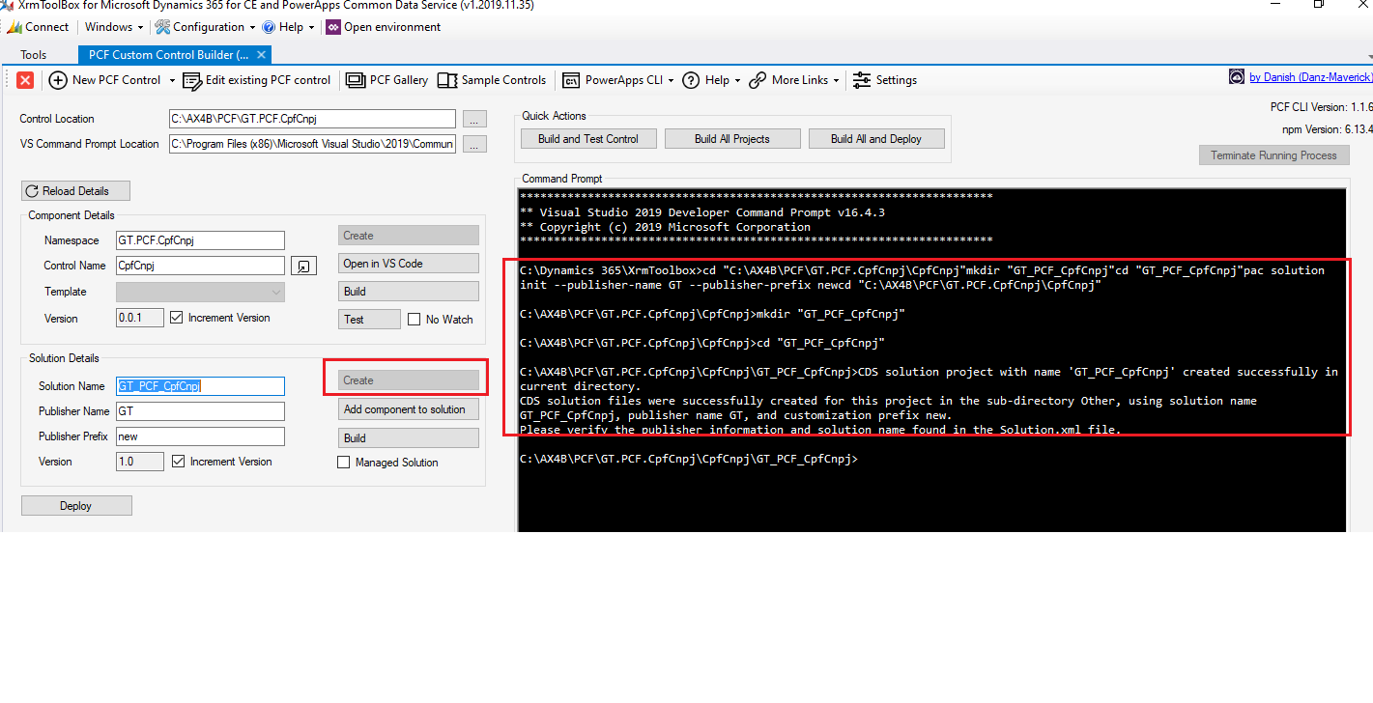Click the component Version field showing 0.0.1
The image size is (1373, 703).
140,318
